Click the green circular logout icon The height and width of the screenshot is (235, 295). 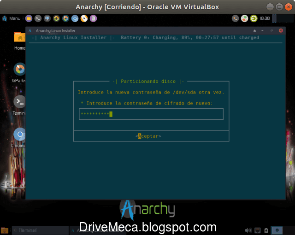coord(254,18)
